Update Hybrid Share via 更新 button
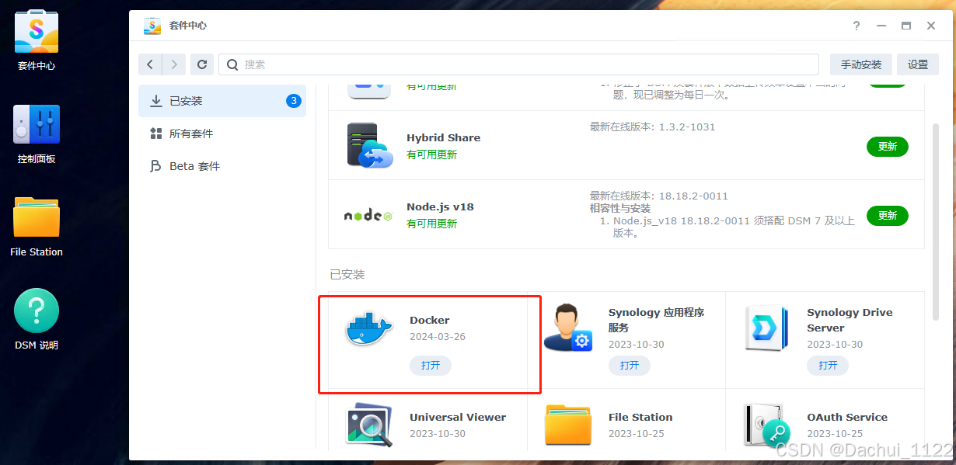956x465 pixels. point(887,146)
